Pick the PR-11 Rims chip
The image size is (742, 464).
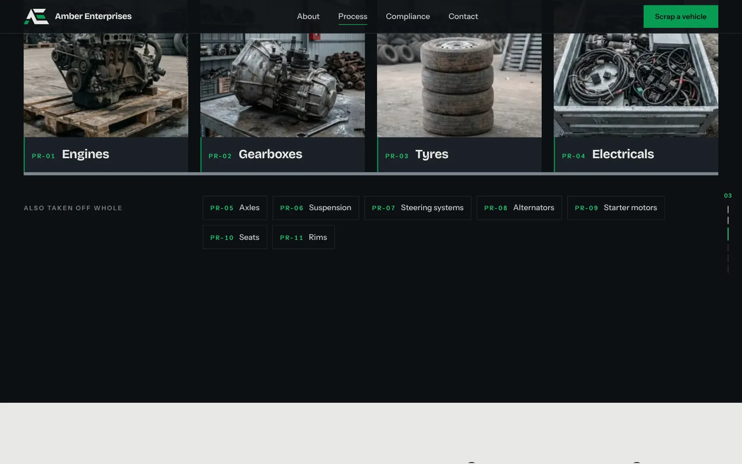[x=303, y=237]
